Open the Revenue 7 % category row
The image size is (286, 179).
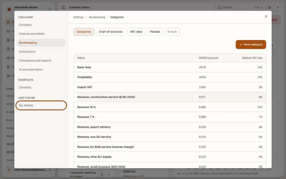point(170,117)
